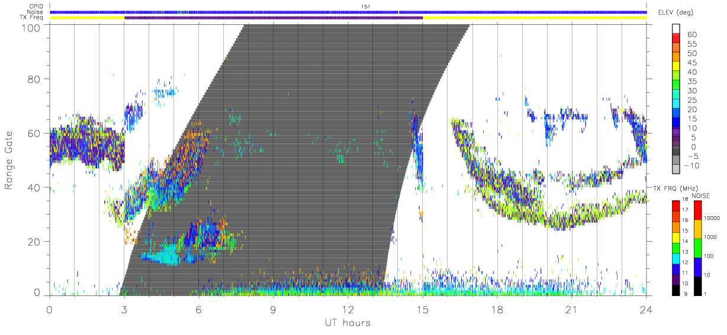Click the '3' tick label on UT hours axis
727x335 pixels.
pos(124,309)
